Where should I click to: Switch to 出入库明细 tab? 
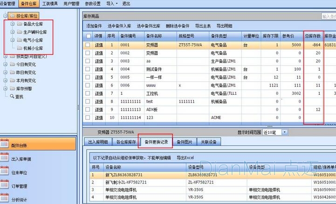coord(98,142)
